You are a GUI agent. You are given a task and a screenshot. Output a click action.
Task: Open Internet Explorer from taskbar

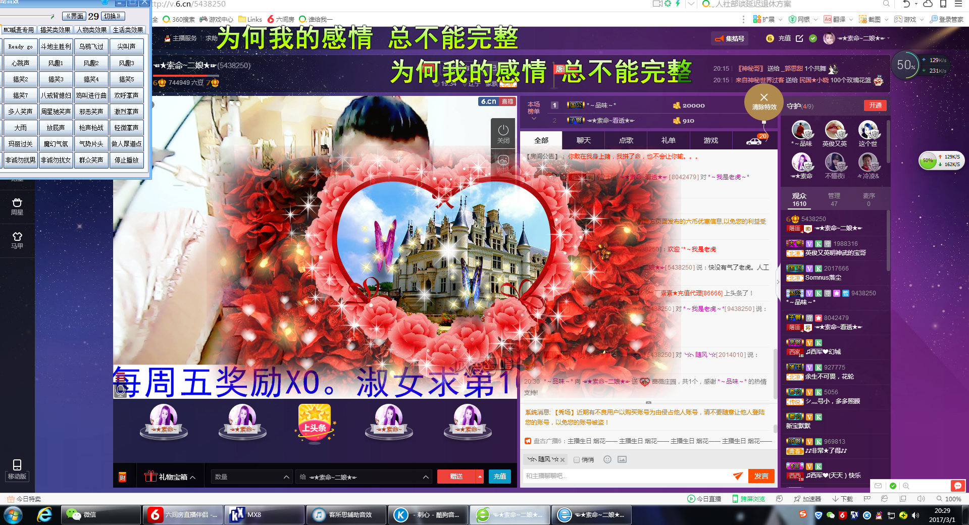pyautogui.click(x=44, y=515)
